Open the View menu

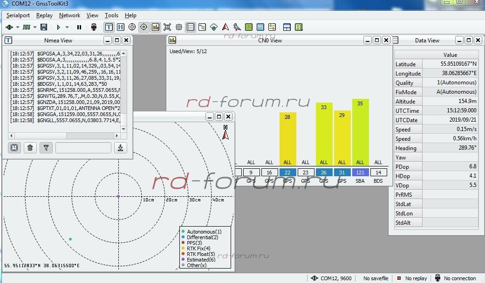coord(92,15)
